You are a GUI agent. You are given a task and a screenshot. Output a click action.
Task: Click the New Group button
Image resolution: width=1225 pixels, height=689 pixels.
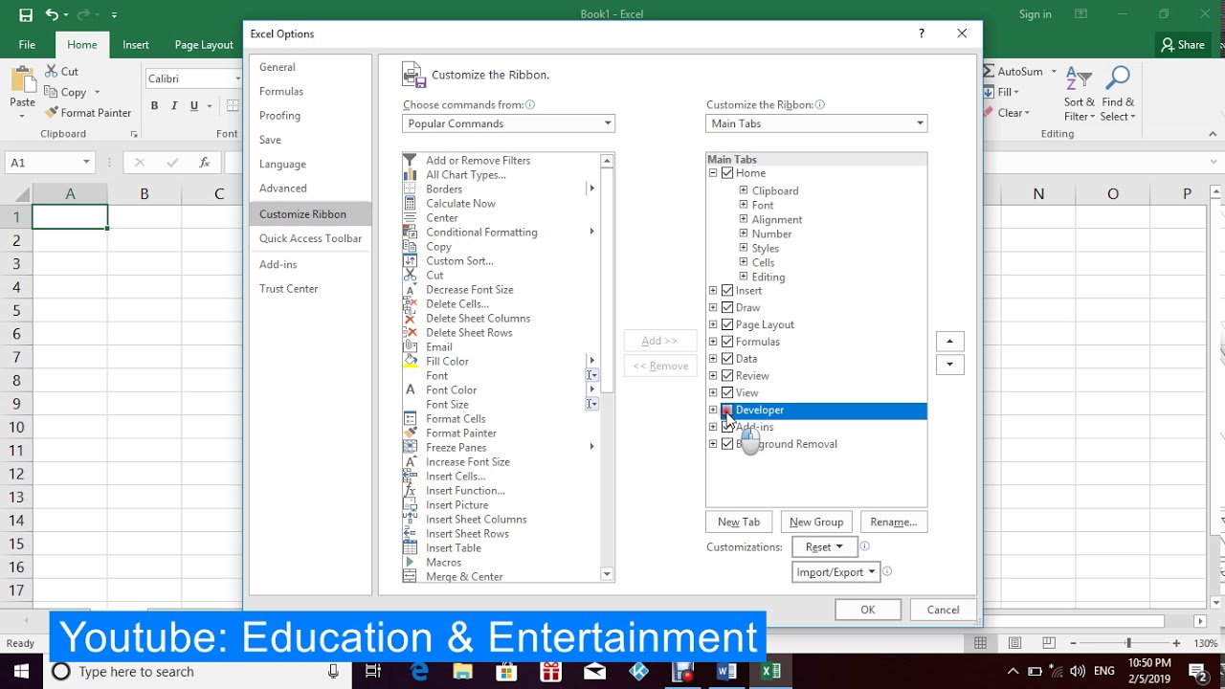[x=816, y=522]
